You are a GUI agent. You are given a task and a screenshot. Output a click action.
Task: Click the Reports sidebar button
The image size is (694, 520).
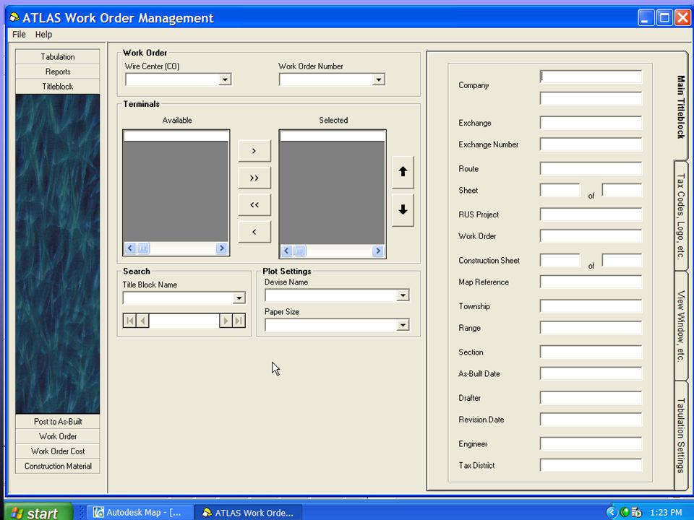click(58, 71)
